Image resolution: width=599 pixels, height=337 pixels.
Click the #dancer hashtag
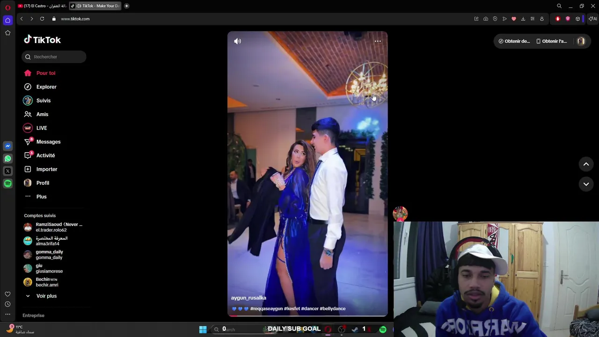coord(310,308)
